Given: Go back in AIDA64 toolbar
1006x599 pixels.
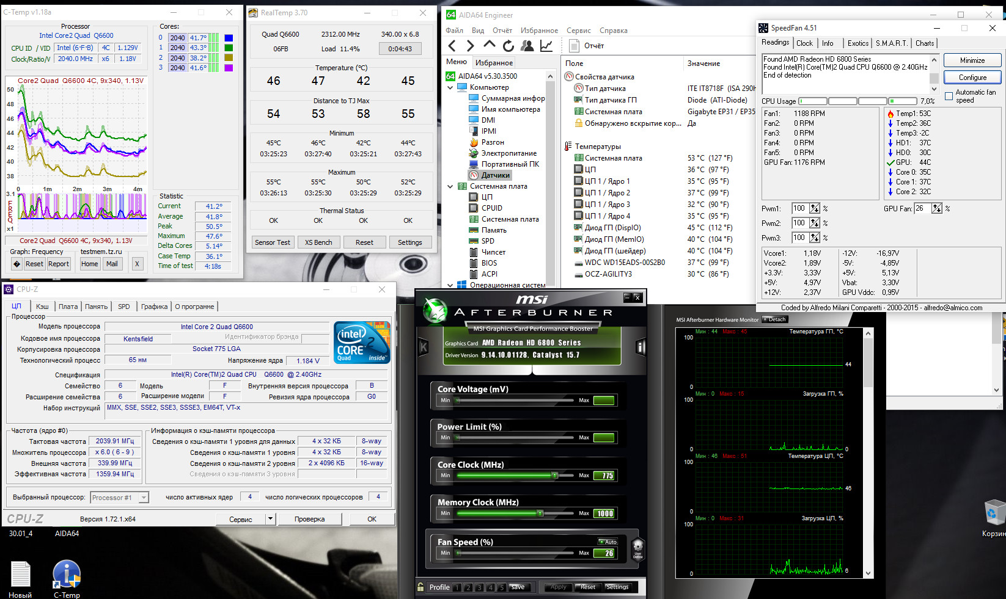Looking at the screenshot, I should pyautogui.click(x=452, y=46).
